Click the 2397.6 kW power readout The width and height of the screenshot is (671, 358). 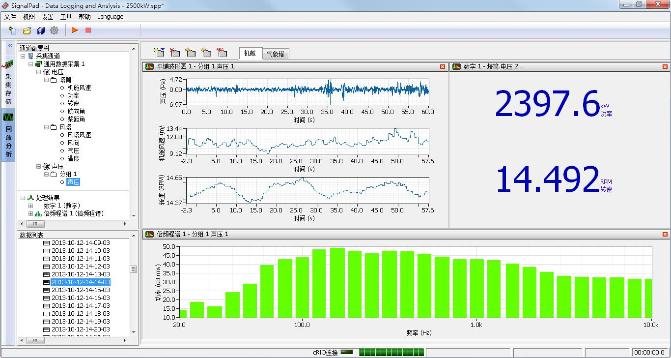548,104
